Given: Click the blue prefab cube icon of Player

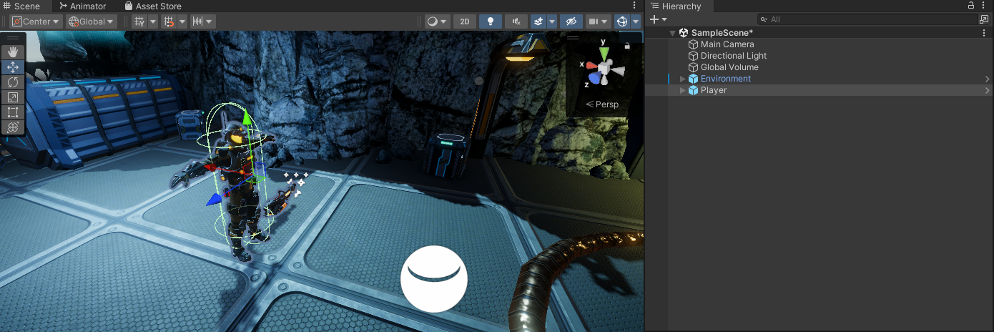Looking at the screenshot, I should click(693, 90).
